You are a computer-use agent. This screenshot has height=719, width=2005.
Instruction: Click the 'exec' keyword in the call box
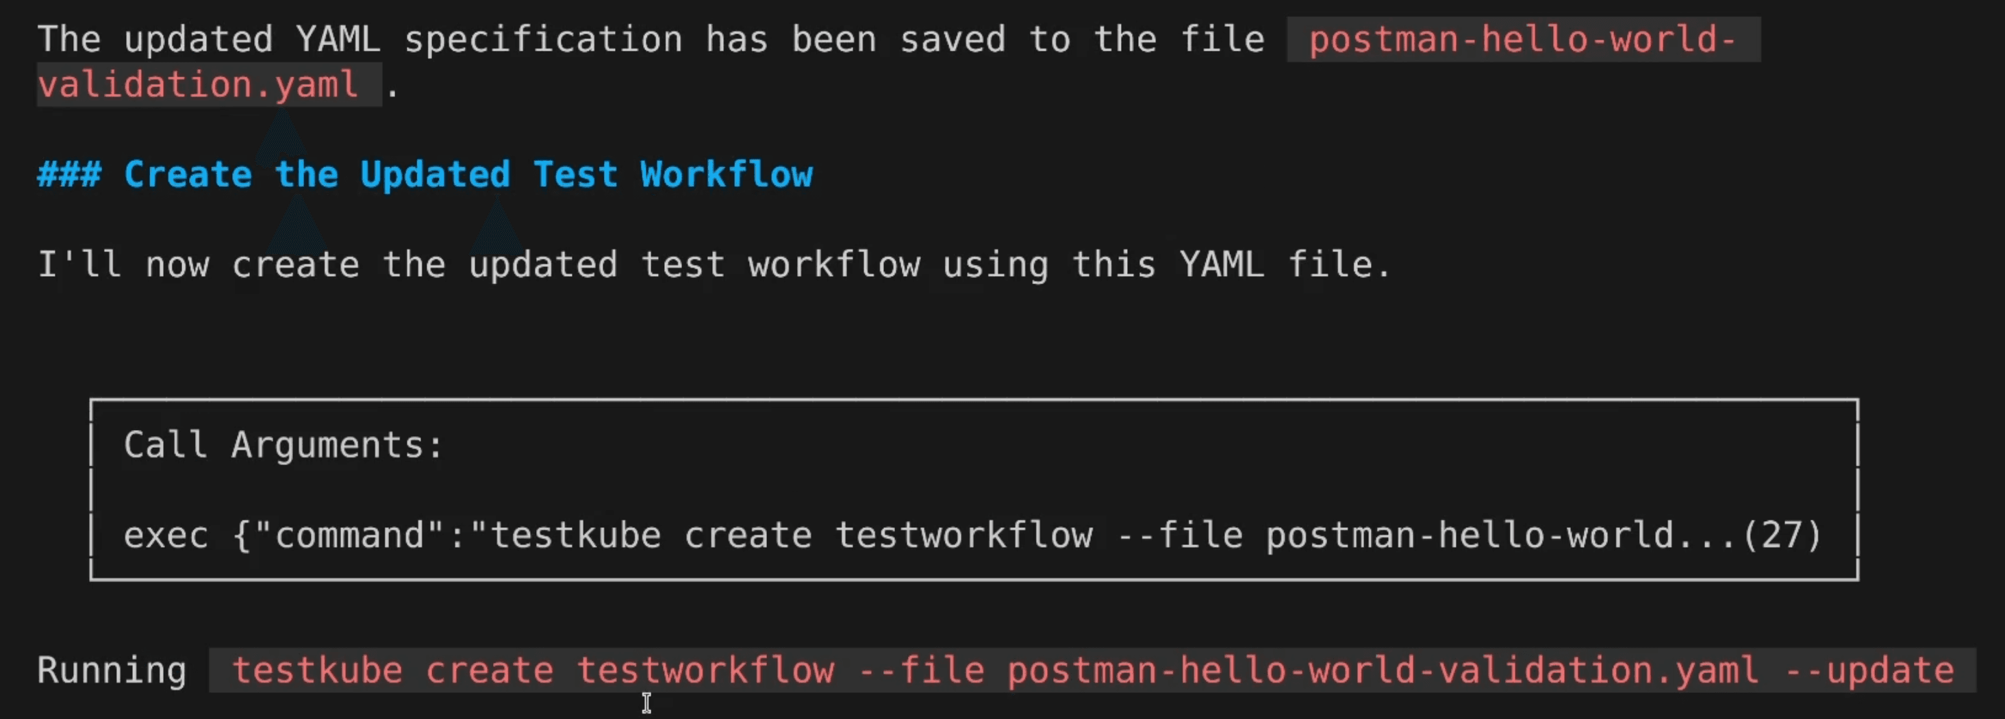pyautogui.click(x=166, y=535)
